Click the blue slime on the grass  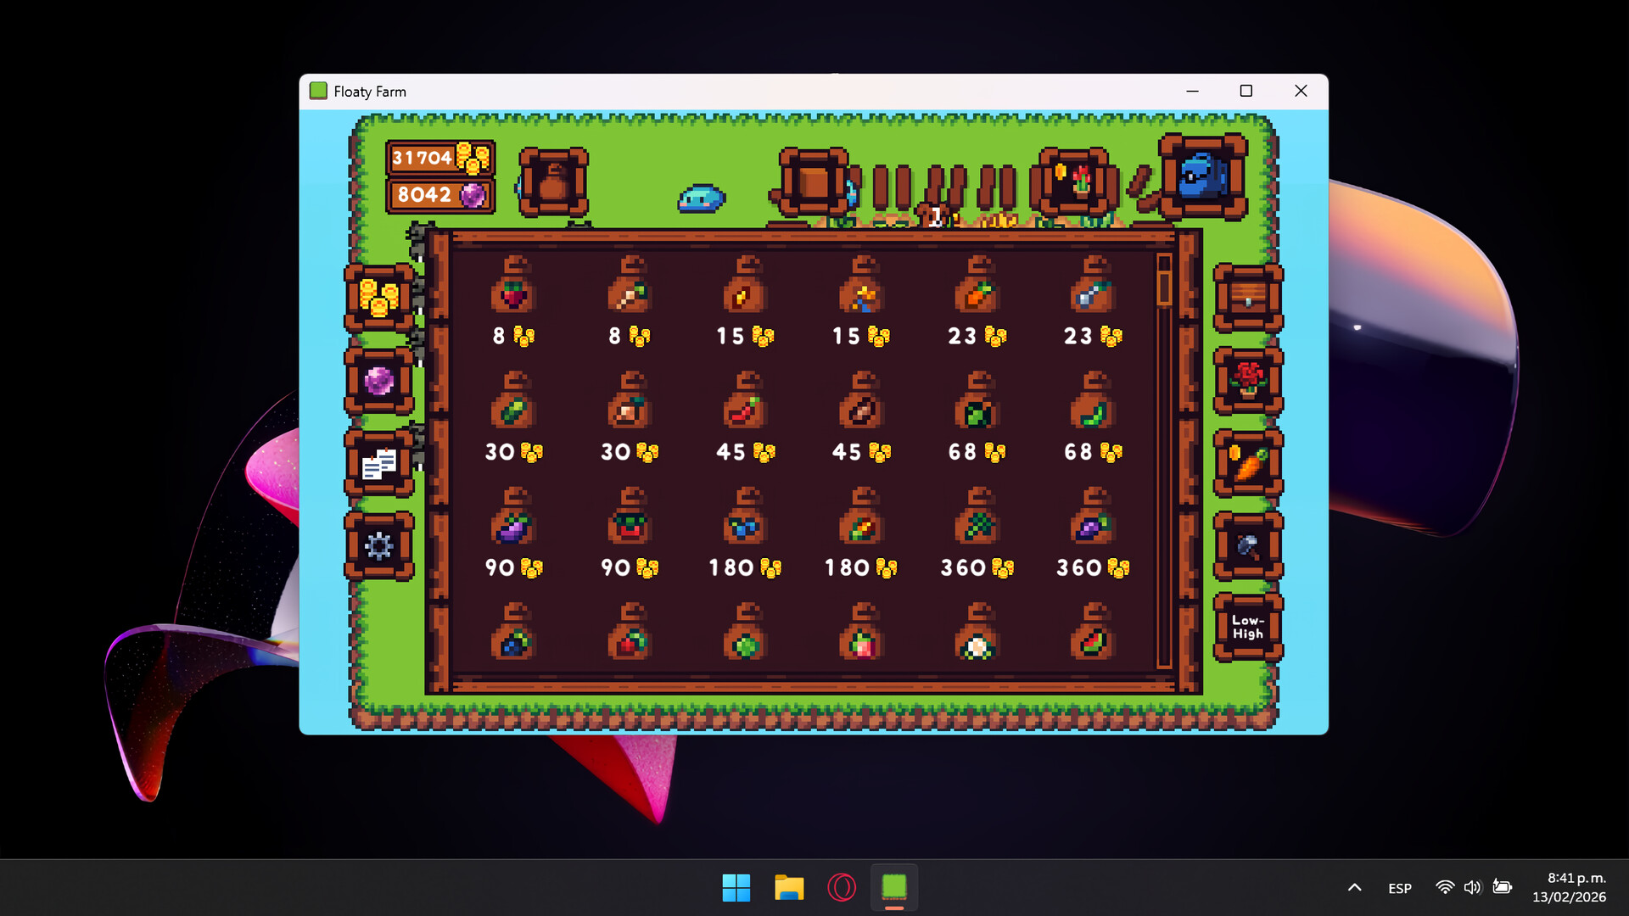click(702, 197)
